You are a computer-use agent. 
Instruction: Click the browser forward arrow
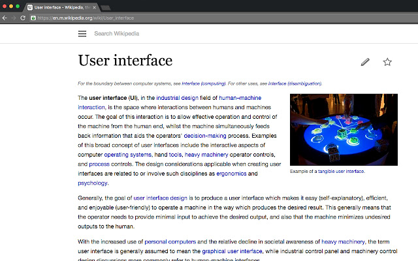click(x=15, y=18)
